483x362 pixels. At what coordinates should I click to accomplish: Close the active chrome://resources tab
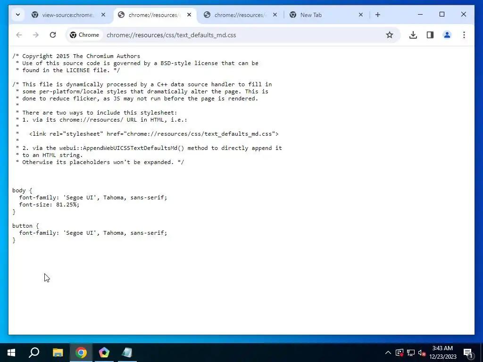[x=189, y=15]
